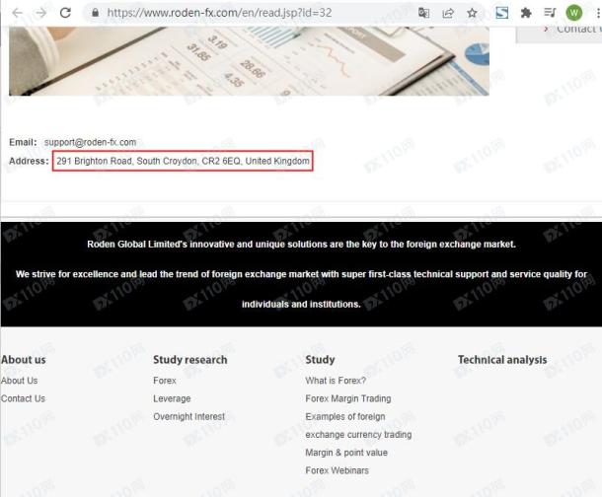Viewport: 602px width, 497px height.
Task: Open the What is Forex? link
Action: [x=336, y=381]
